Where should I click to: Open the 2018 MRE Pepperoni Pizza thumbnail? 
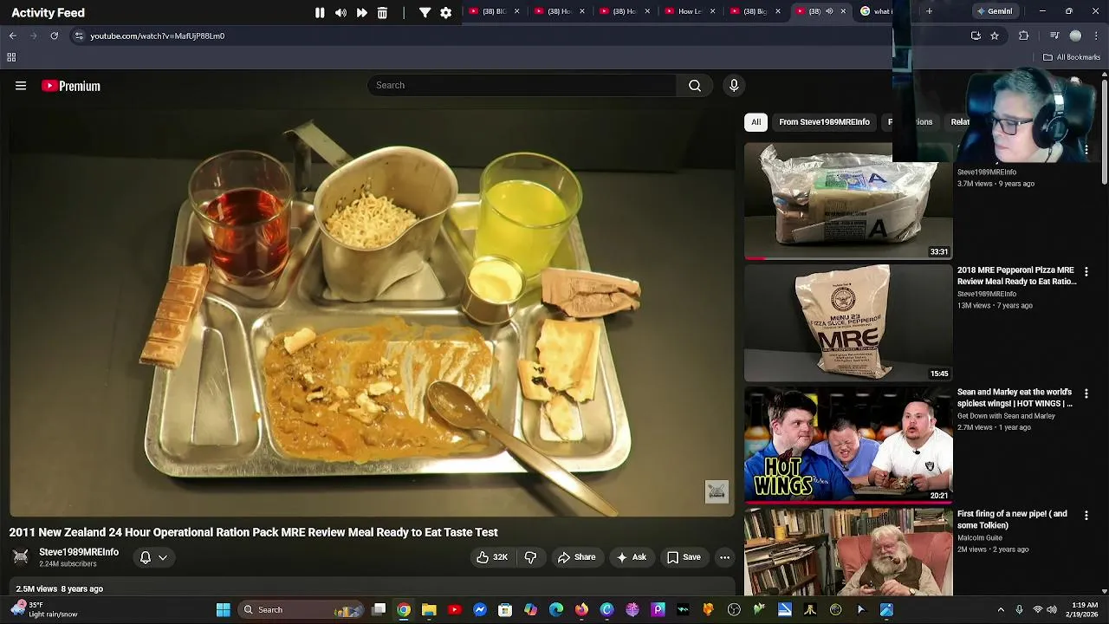(848, 323)
